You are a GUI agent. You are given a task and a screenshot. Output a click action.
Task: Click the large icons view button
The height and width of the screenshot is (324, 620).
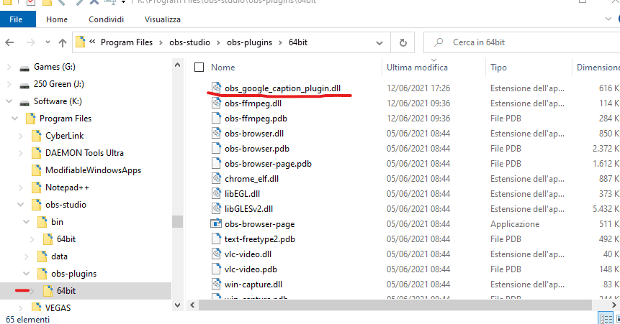coord(614,318)
